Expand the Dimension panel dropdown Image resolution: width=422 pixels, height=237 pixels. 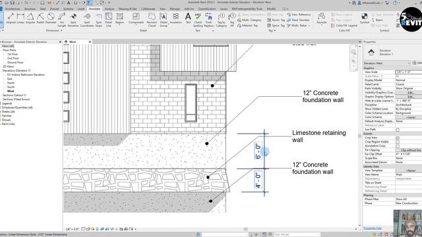54,31
